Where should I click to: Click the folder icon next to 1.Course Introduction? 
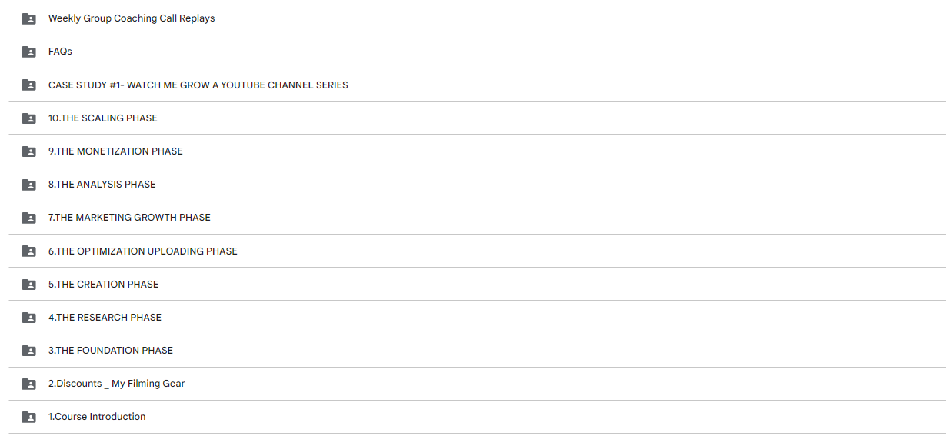(28, 417)
